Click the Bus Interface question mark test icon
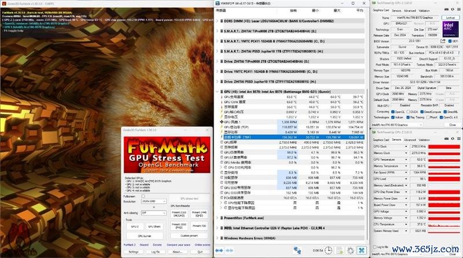This screenshot has width=463, height=258. (458, 53)
